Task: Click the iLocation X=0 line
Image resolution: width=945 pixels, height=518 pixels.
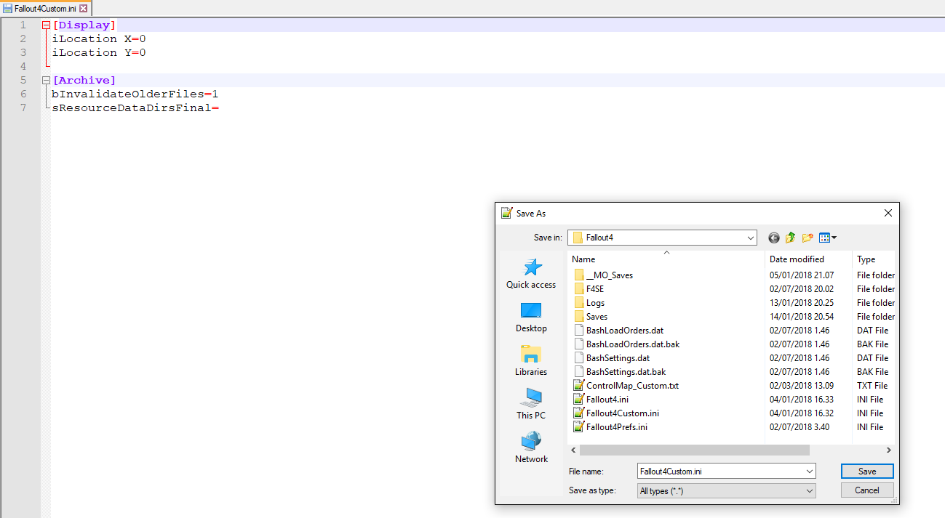Action: coord(99,39)
